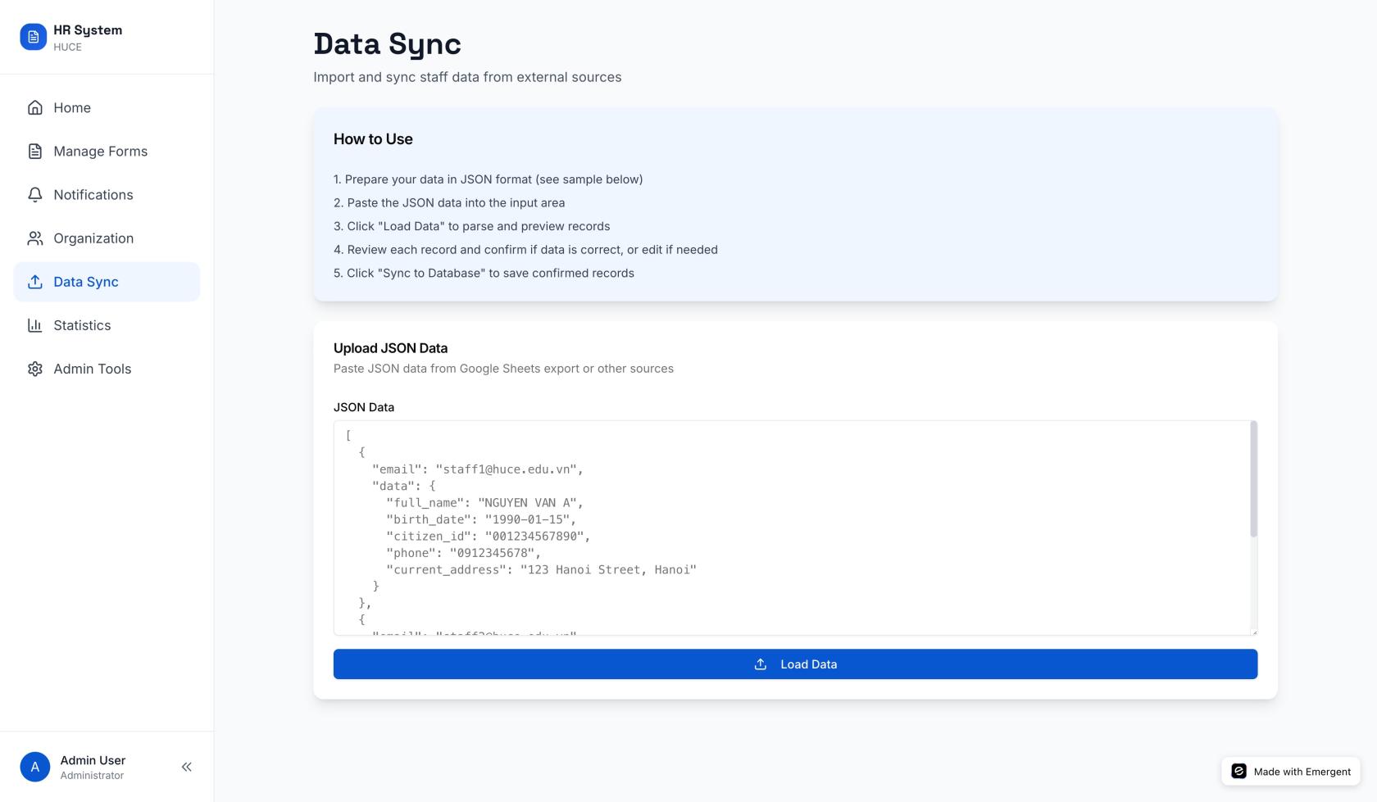Open the Home menu item
Image resolution: width=1377 pixels, height=802 pixels.
point(72,107)
